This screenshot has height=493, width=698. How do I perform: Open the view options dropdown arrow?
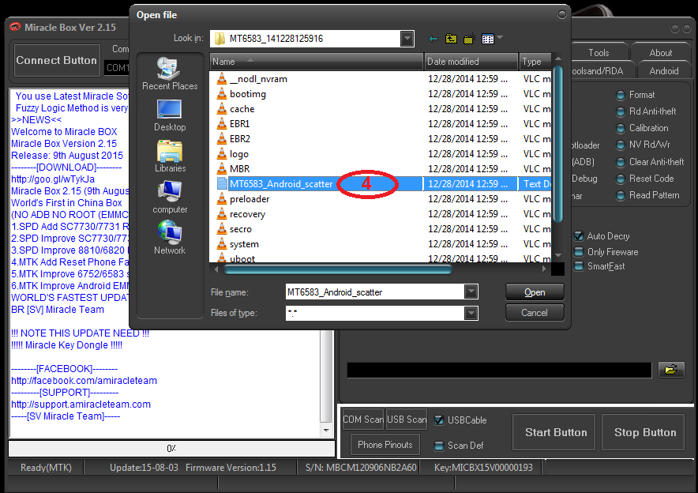pyautogui.click(x=500, y=38)
